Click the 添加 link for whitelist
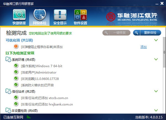Viewport: 166px width, 120px height. click(x=144, y=47)
